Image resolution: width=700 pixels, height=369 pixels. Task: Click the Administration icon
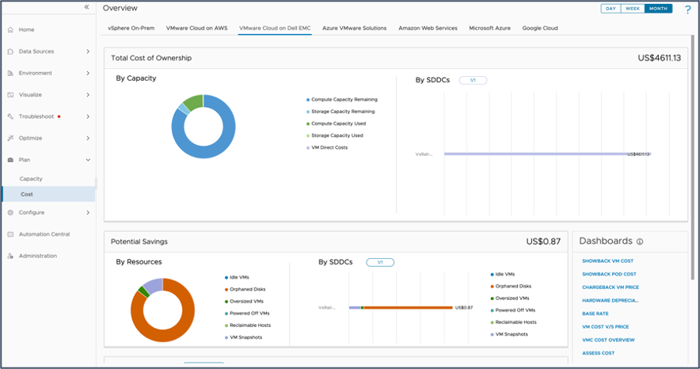point(10,256)
